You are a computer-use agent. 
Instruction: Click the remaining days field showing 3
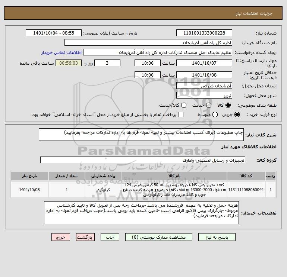107,63
